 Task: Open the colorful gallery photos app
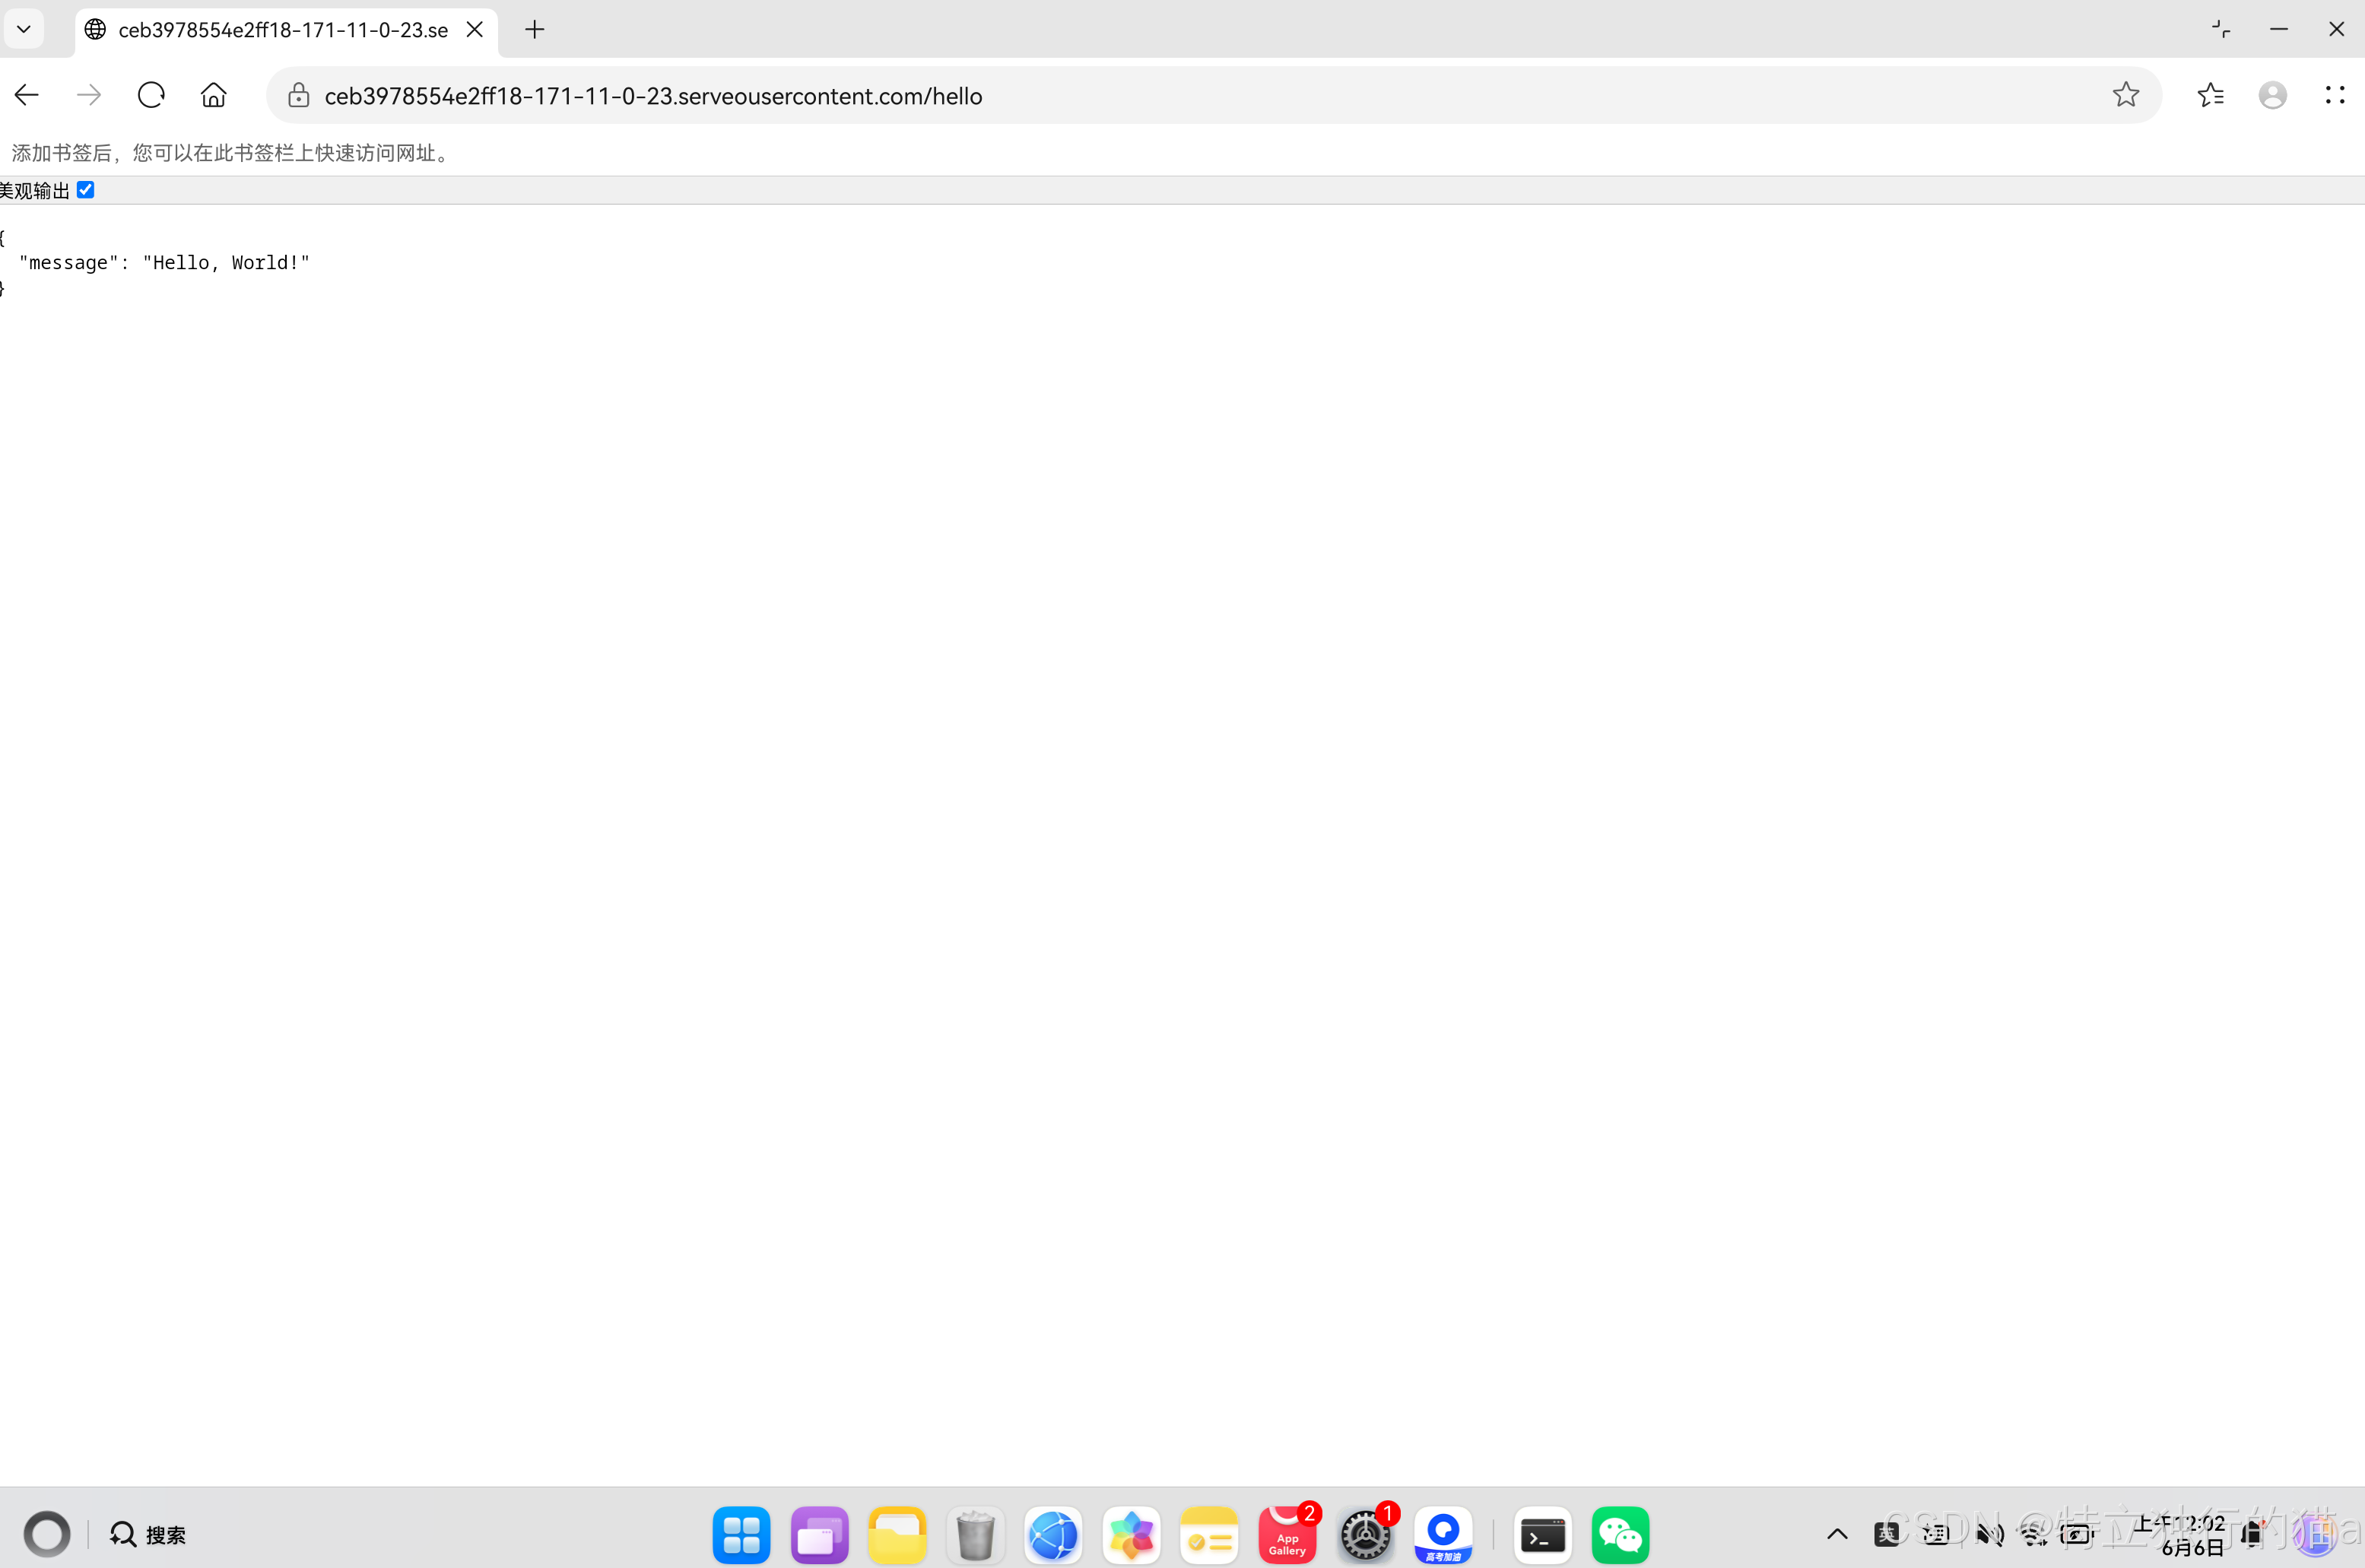(x=1131, y=1534)
